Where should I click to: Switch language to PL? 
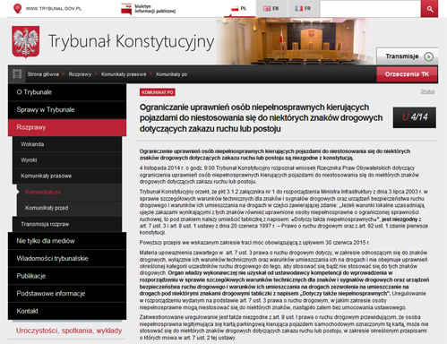(239, 9)
